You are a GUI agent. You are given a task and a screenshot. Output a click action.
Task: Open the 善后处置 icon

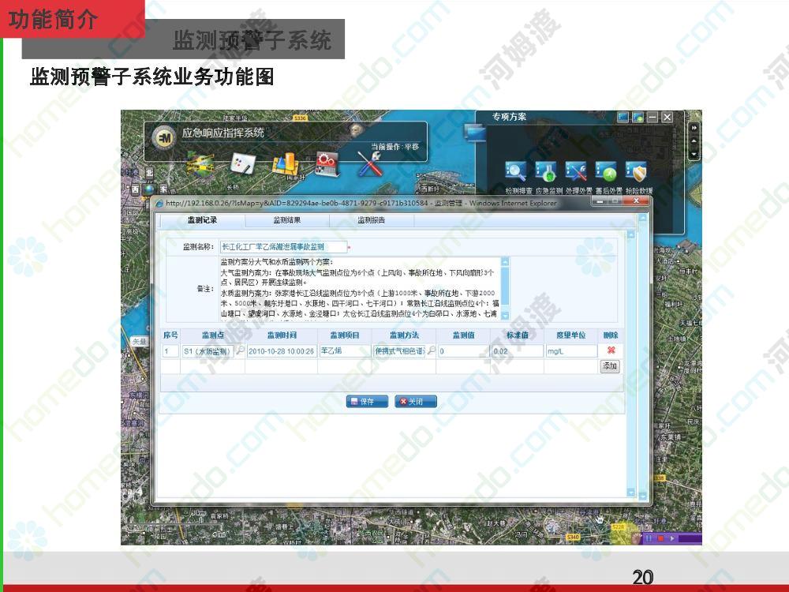click(606, 171)
